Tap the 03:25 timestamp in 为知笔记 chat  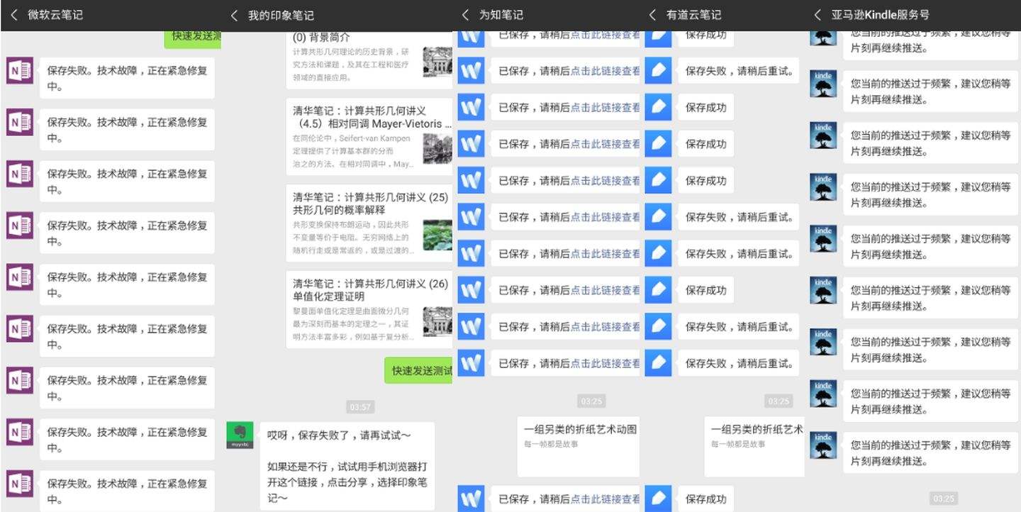pyautogui.click(x=591, y=401)
